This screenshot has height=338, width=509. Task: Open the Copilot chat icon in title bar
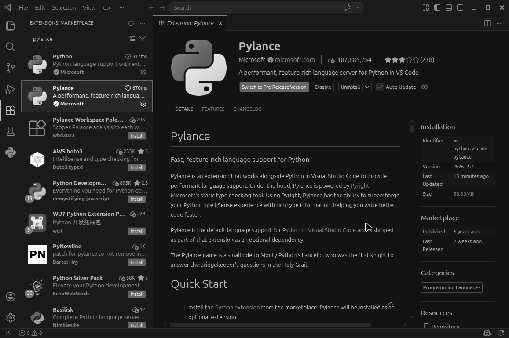click(347, 7)
